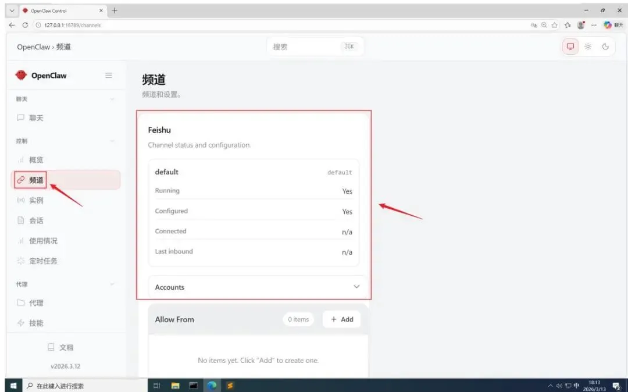This screenshot has width=628, height=392.
Task: Focus the 搜索 search field
Action: point(315,47)
